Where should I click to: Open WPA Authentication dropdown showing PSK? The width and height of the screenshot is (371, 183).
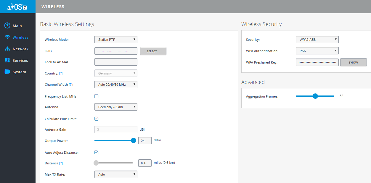click(317, 51)
